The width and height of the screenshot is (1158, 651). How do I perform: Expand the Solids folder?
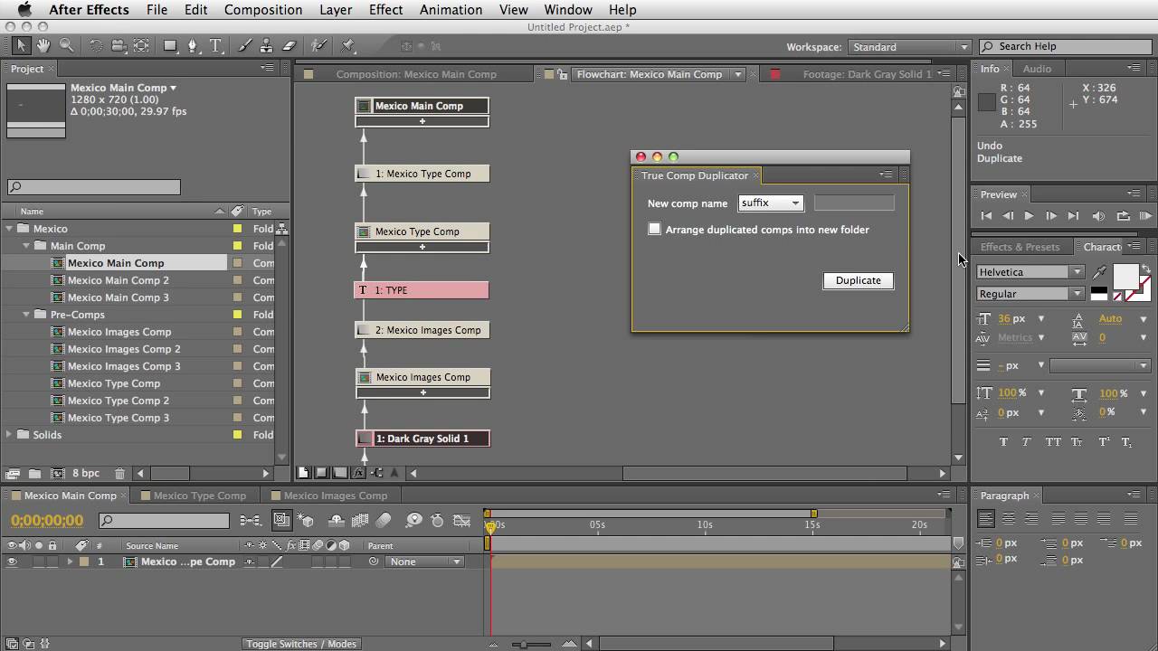point(9,435)
